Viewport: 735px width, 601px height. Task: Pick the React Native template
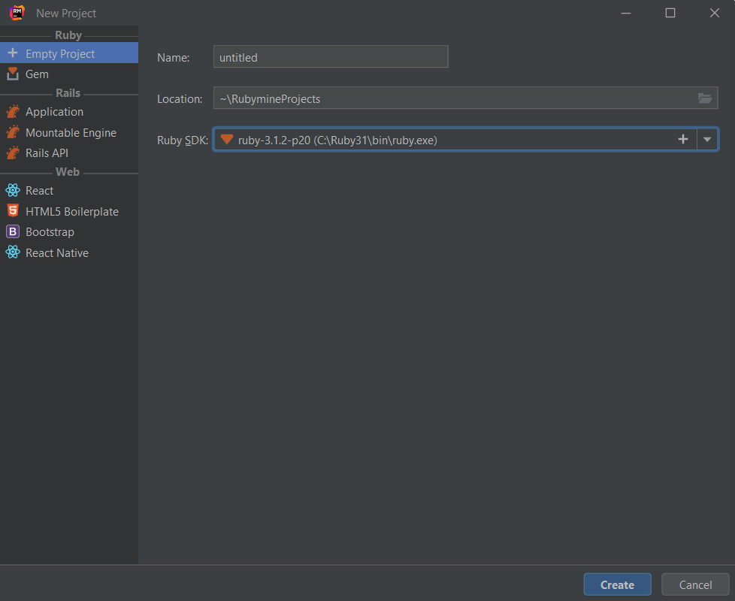[x=69, y=252]
